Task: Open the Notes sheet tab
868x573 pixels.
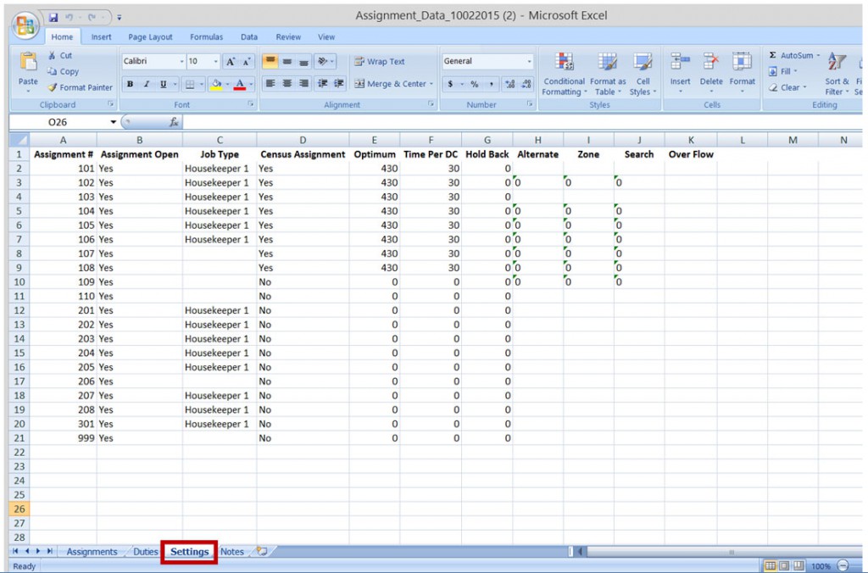Action: [x=232, y=552]
